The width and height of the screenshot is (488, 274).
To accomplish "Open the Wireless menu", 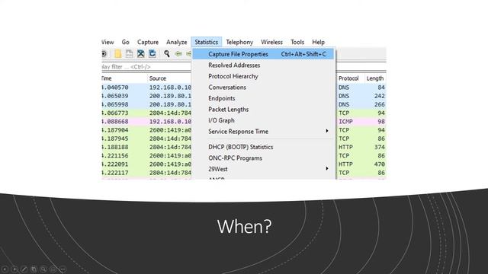I will coord(271,42).
